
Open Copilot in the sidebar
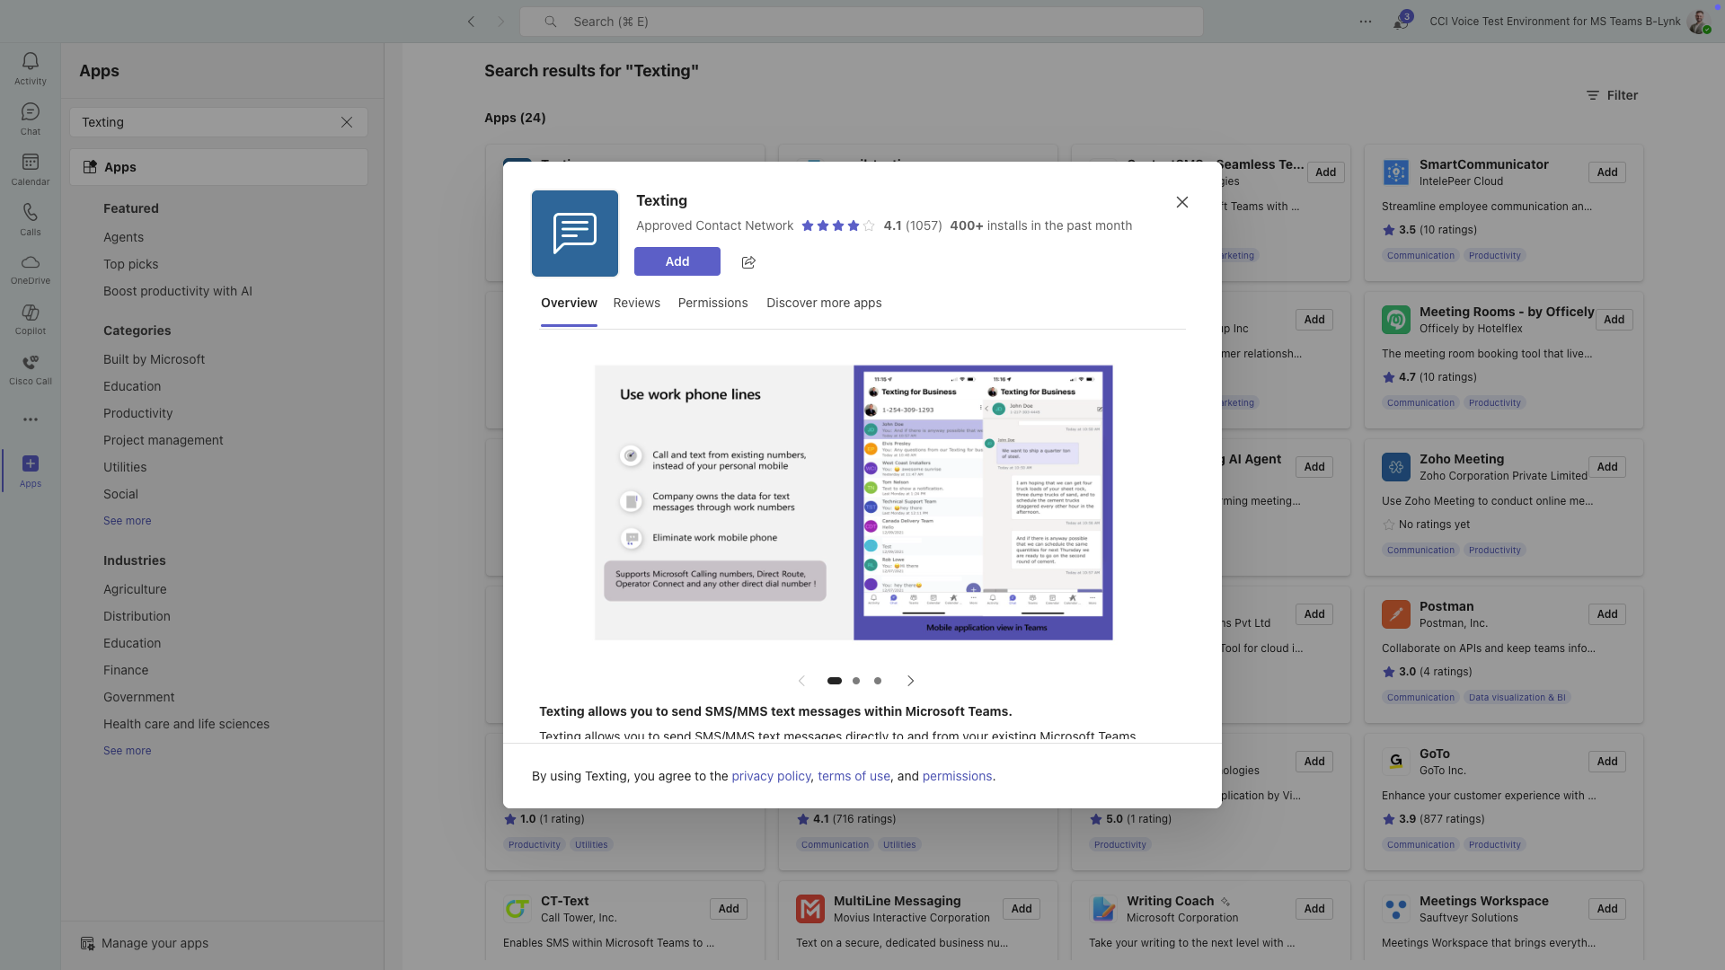(x=31, y=319)
